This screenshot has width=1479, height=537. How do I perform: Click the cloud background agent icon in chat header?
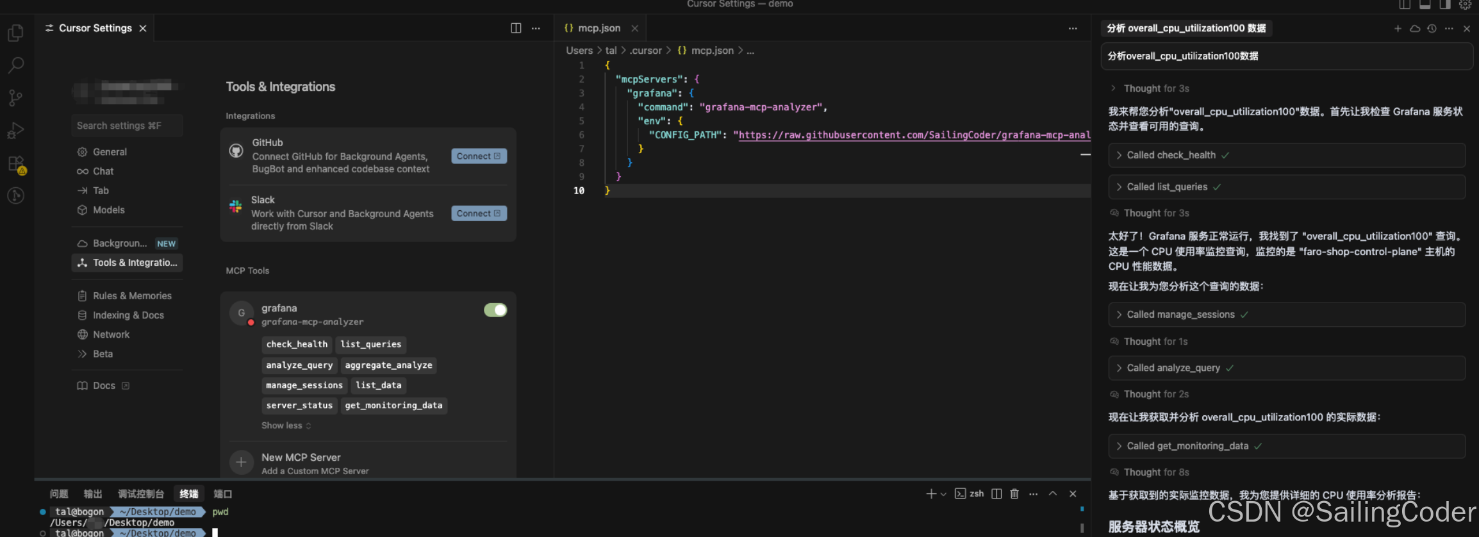1415,28
